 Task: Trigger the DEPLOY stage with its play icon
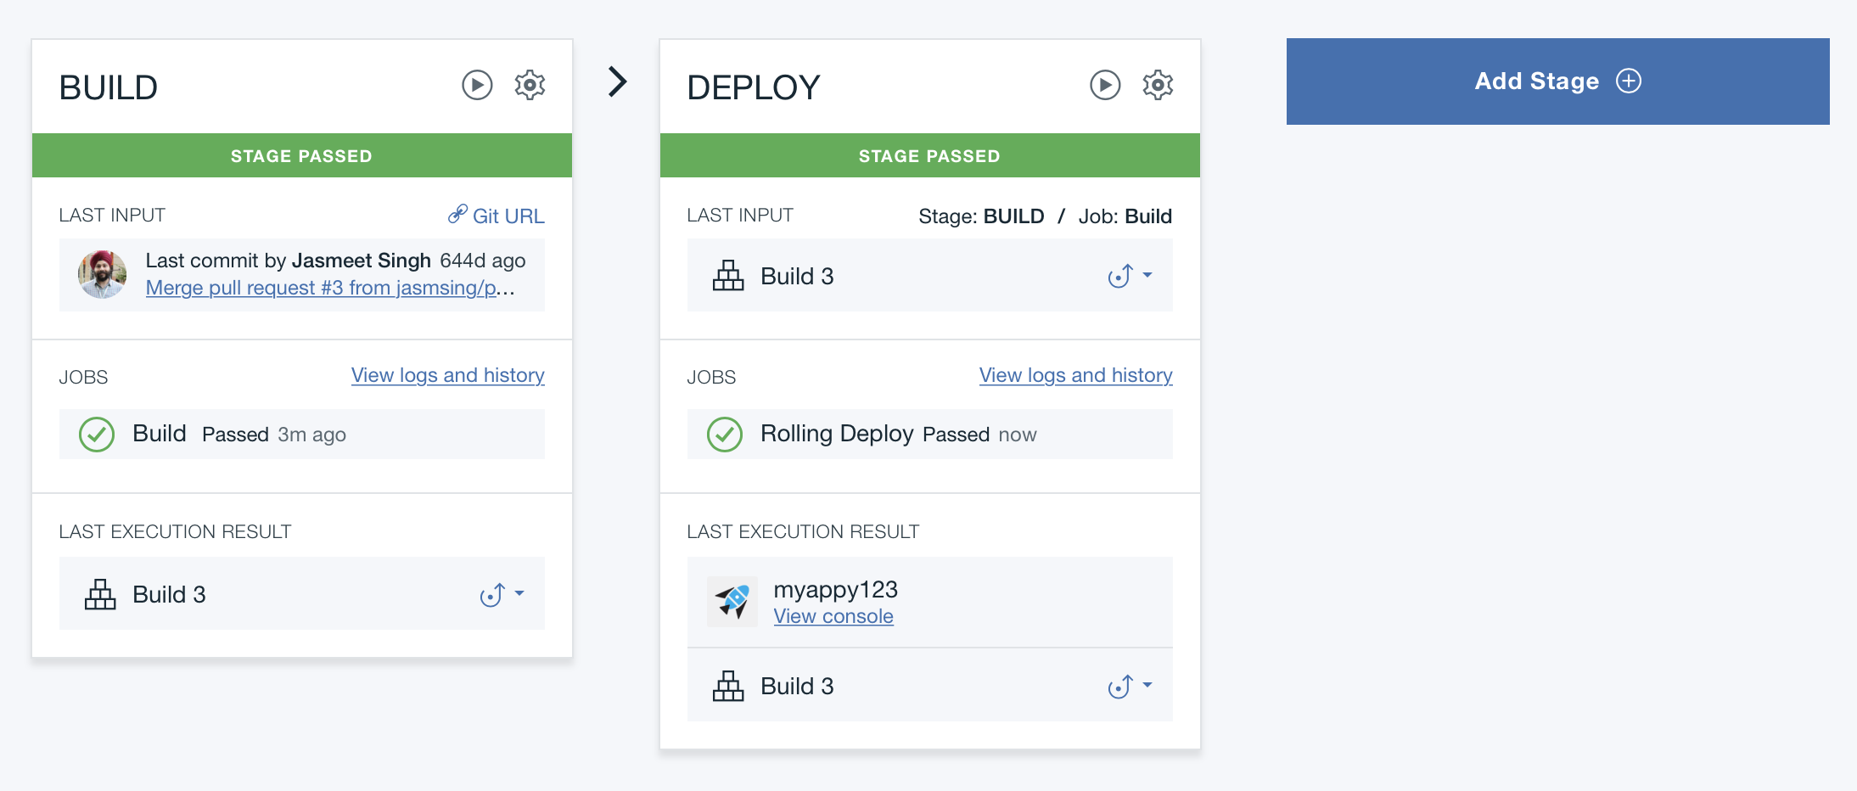pyautogui.click(x=1105, y=85)
